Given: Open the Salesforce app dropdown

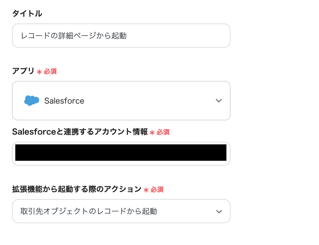Looking at the screenshot, I should tap(121, 101).
